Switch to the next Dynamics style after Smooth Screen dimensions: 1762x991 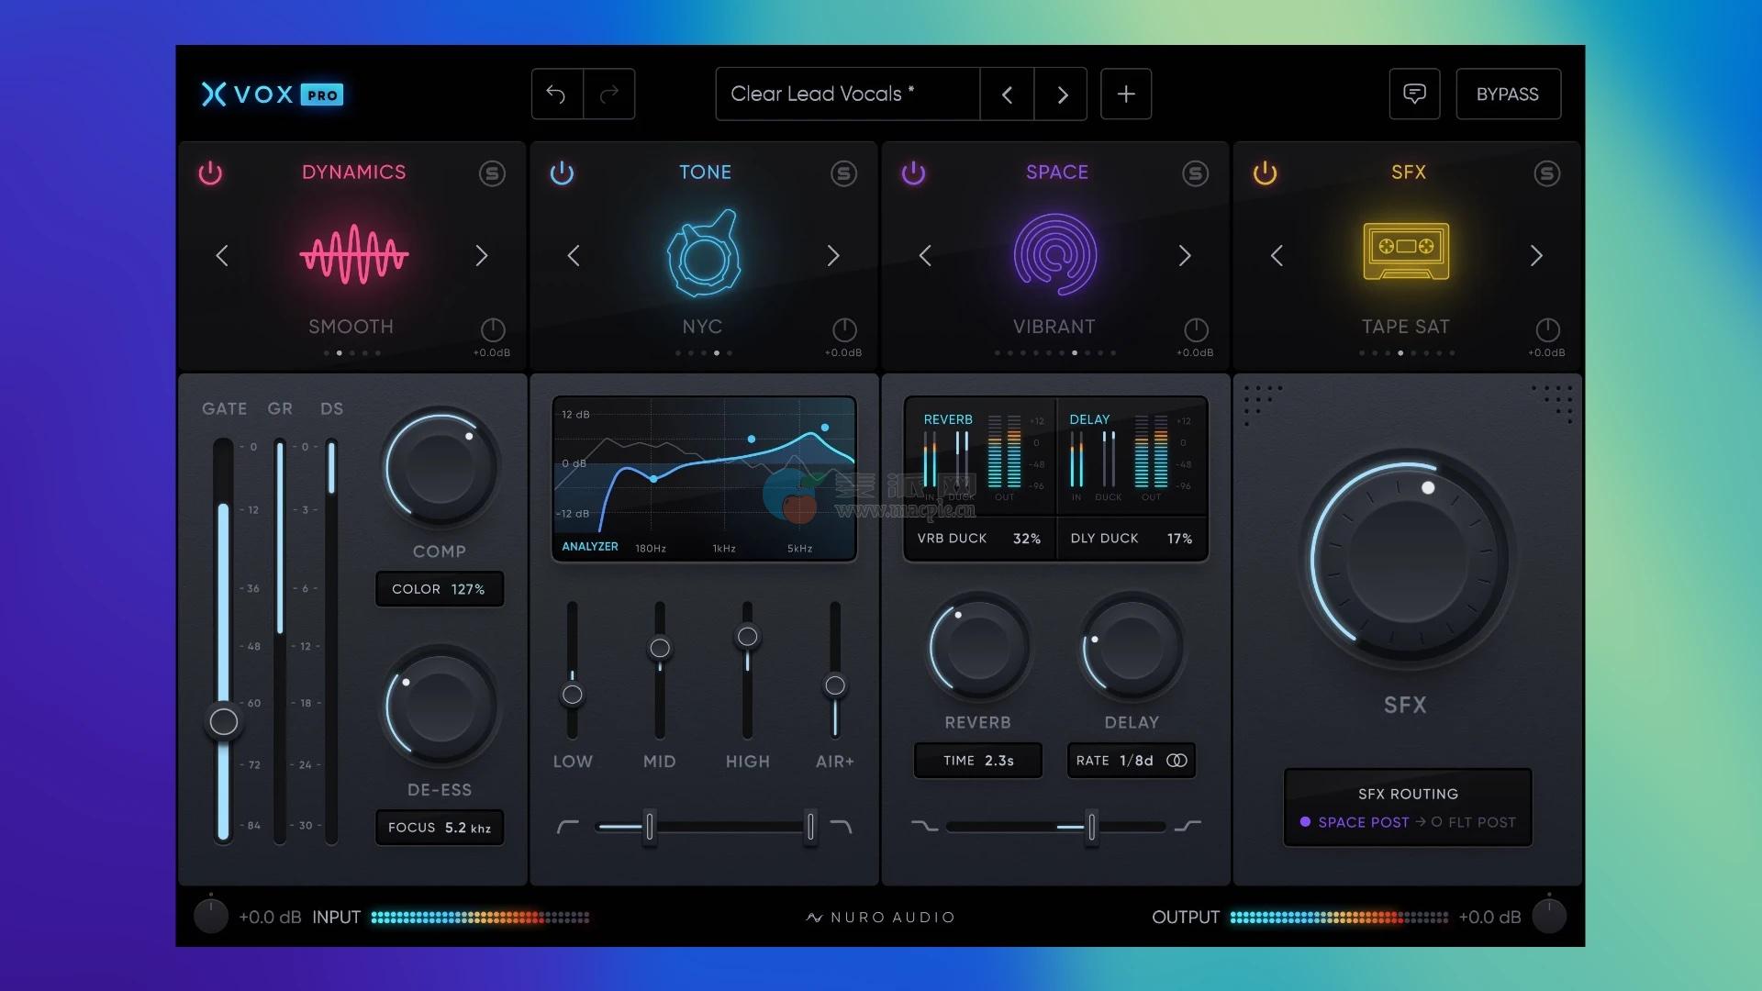tap(482, 256)
